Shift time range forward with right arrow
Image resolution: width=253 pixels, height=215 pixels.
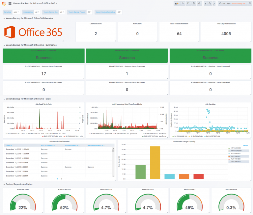pyautogui.click(x=214, y=3)
